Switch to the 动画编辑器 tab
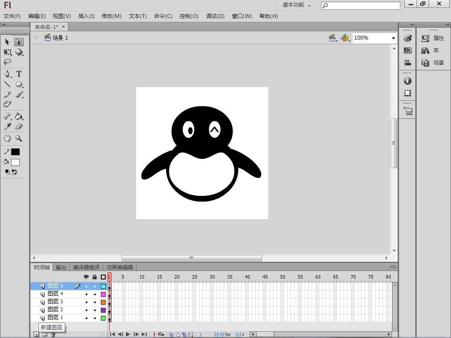Viewport: 451px width, 338px height. tap(120, 267)
